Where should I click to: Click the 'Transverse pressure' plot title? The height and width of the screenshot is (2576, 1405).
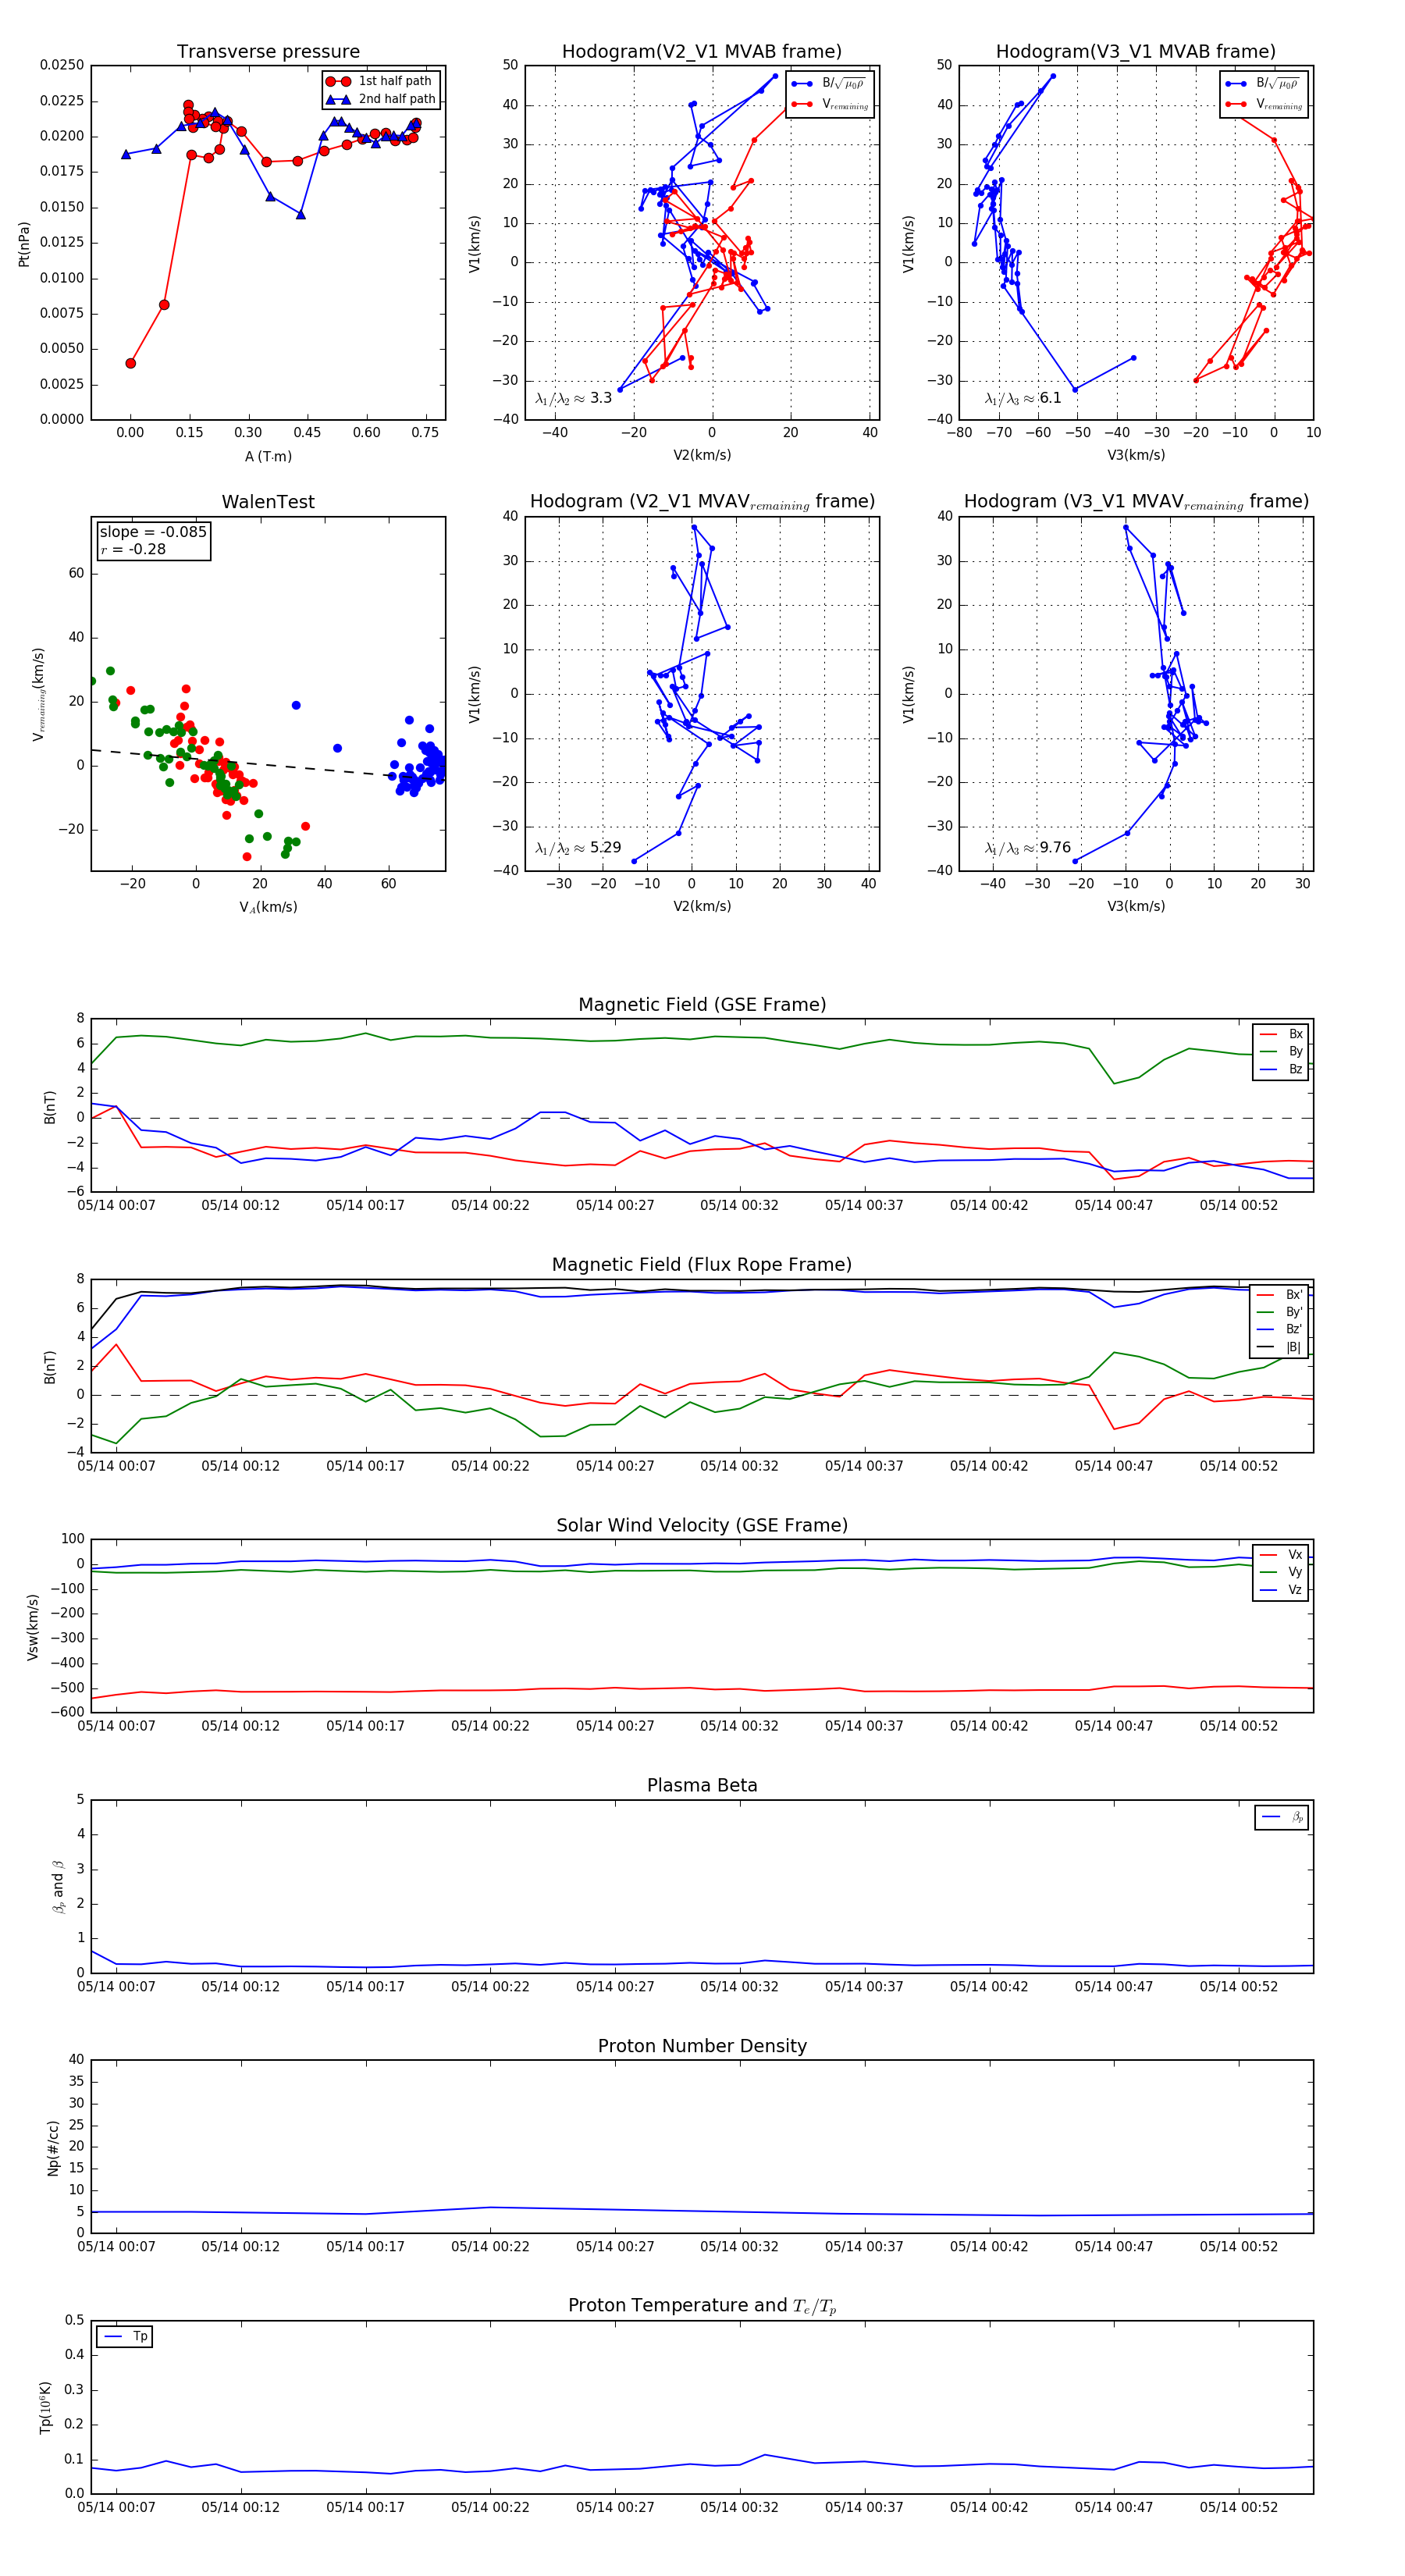pos(268,51)
